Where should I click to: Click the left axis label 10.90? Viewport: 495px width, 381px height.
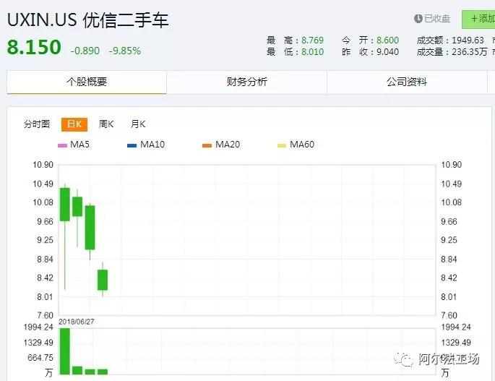[43, 165]
